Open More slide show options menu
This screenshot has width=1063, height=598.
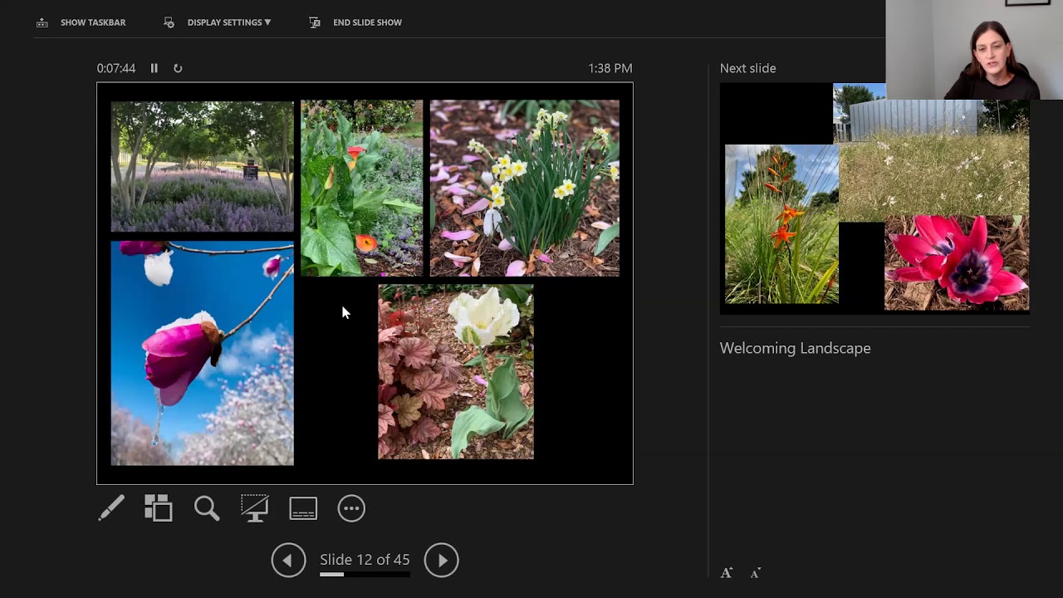[x=351, y=508]
